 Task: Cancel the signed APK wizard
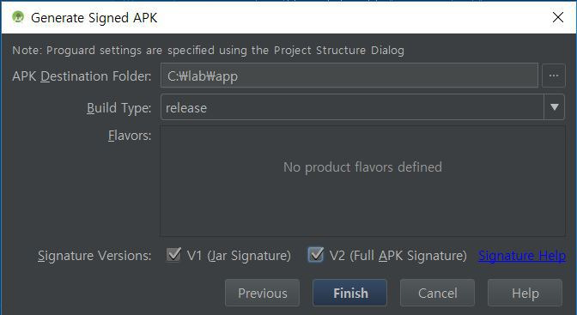(438, 293)
